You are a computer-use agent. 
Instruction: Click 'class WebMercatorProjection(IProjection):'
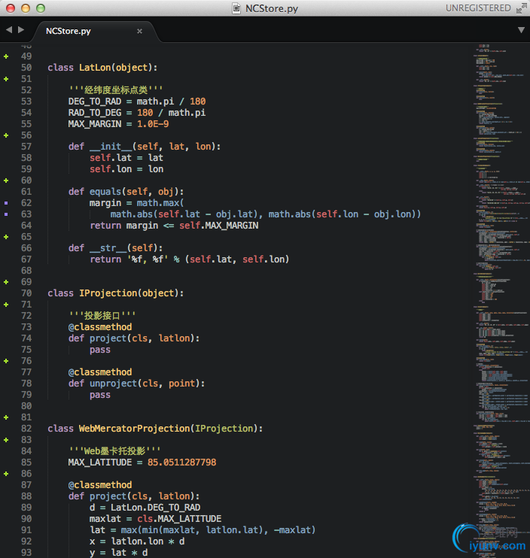tap(155, 429)
